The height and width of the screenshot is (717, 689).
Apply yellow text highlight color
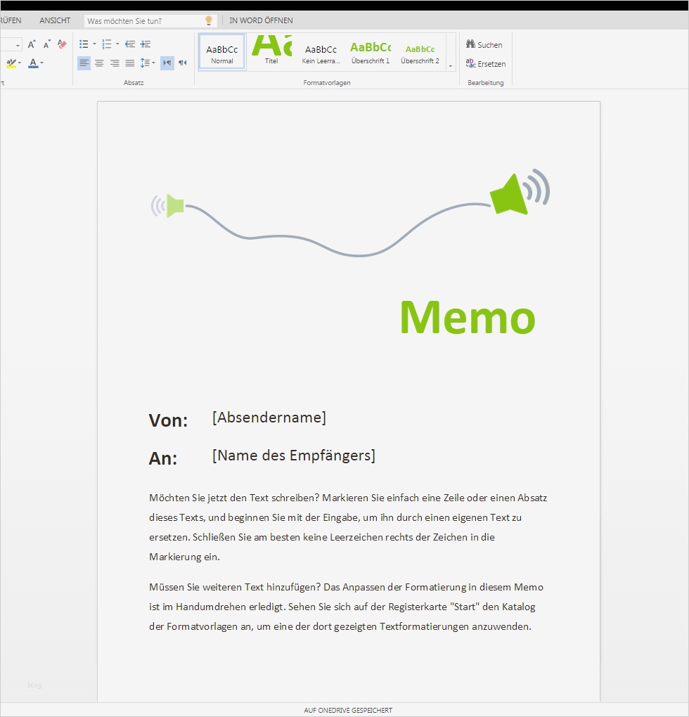pyautogui.click(x=11, y=63)
